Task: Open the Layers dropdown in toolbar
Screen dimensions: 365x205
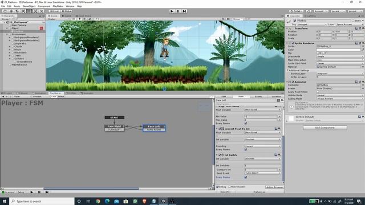Action: click(x=338, y=11)
